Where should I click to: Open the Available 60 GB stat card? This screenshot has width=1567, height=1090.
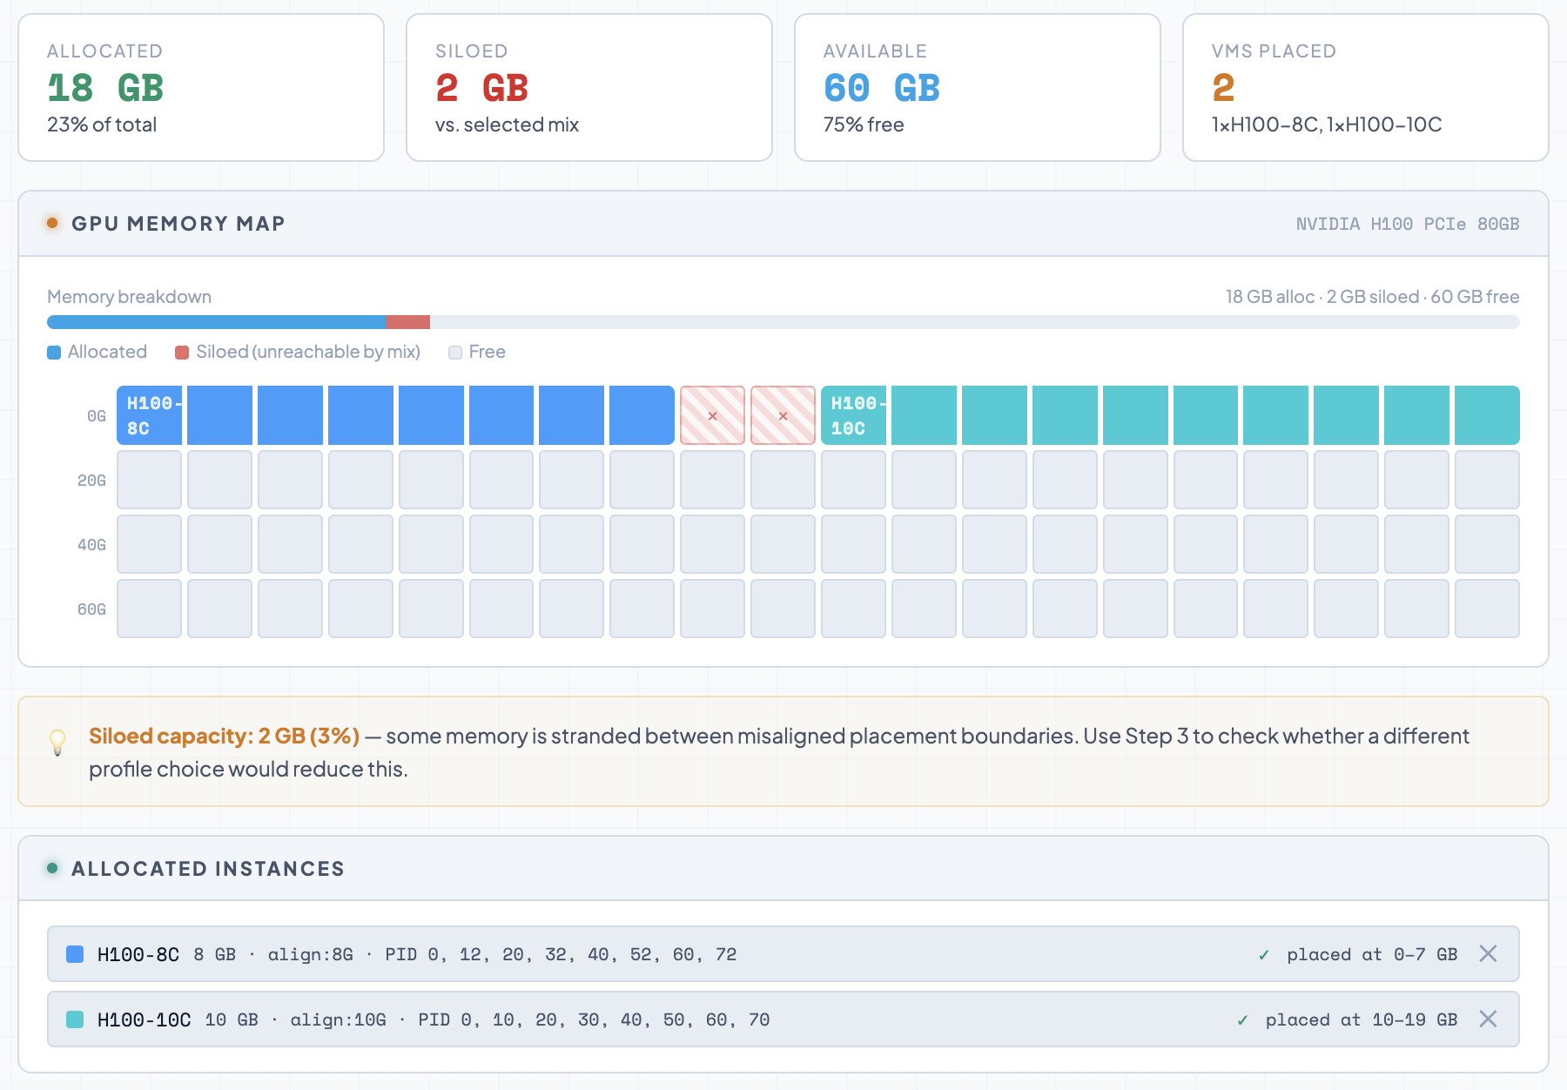pyautogui.click(x=978, y=88)
